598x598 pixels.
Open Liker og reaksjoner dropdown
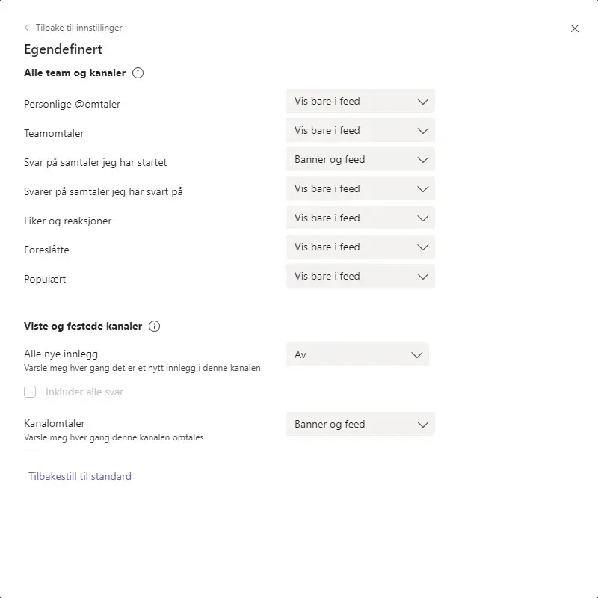(x=360, y=218)
